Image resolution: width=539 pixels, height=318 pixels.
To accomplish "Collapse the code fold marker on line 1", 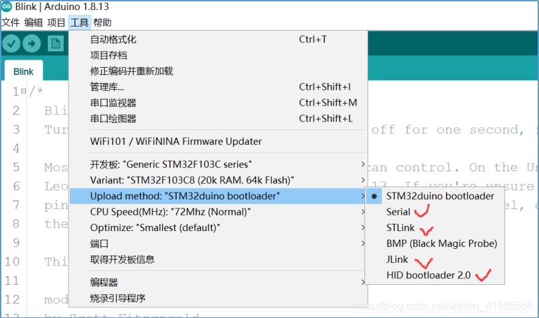I will tap(23, 91).
